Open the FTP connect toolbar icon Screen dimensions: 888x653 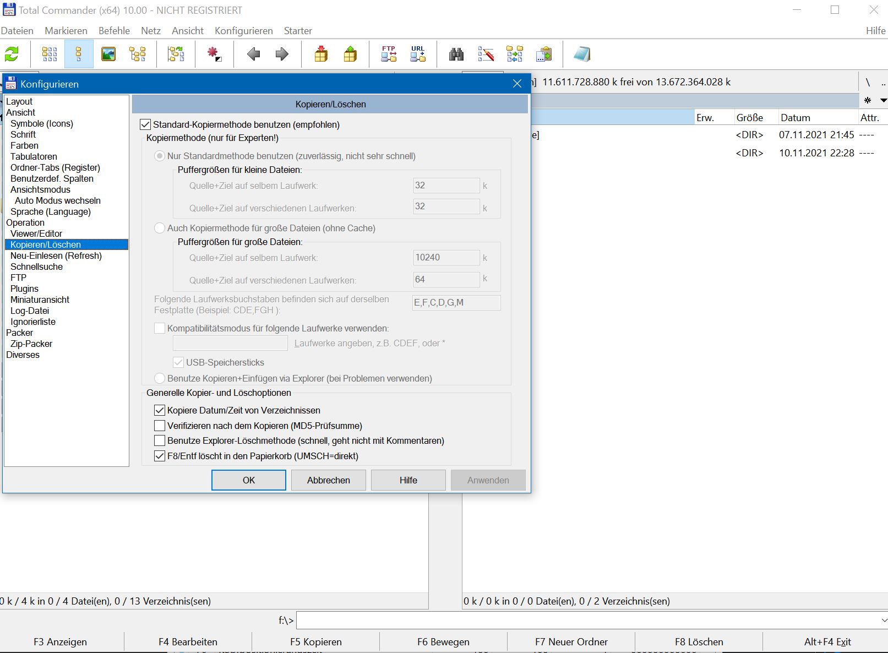point(389,54)
